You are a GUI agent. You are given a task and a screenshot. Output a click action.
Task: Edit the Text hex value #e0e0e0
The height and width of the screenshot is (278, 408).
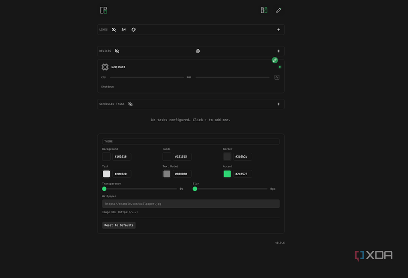tap(122, 174)
